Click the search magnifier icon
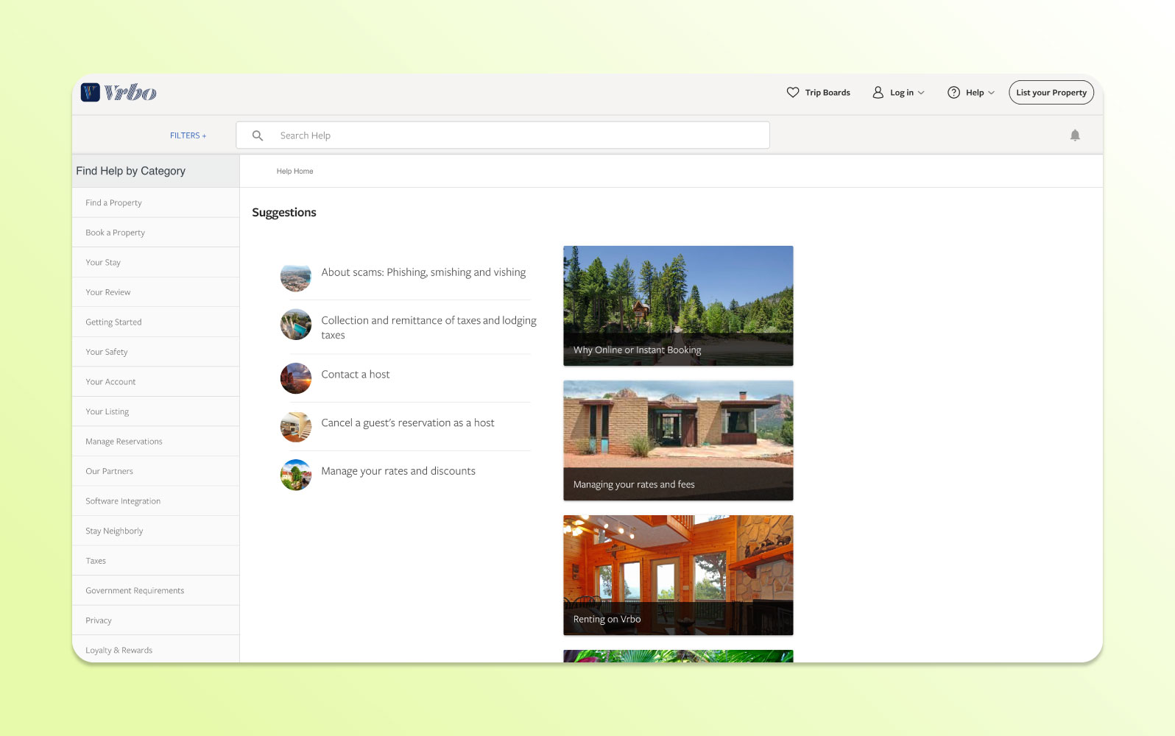 (258, 135)
